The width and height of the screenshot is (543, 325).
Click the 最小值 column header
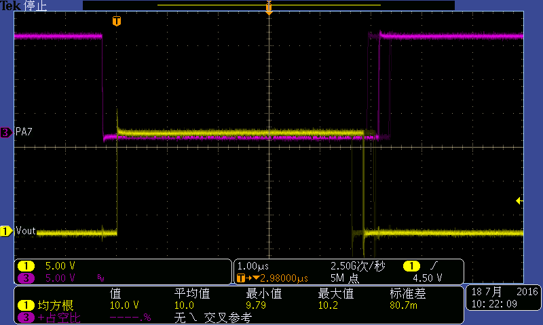pos(263,294)
